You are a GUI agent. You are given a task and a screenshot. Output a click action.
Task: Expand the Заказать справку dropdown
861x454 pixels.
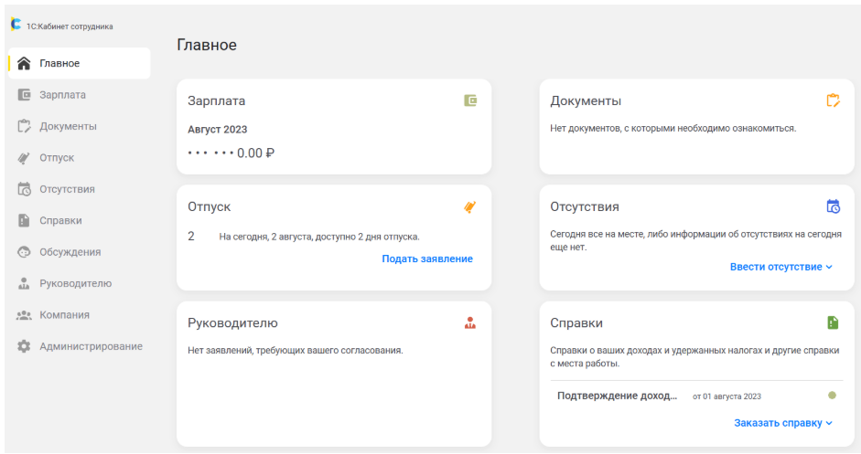782,423
